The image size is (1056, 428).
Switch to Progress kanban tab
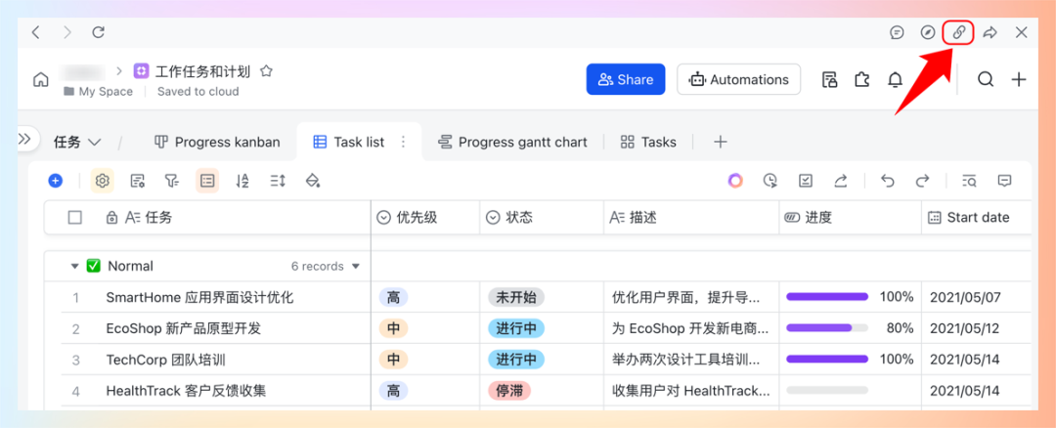click(x=217, y=142)
